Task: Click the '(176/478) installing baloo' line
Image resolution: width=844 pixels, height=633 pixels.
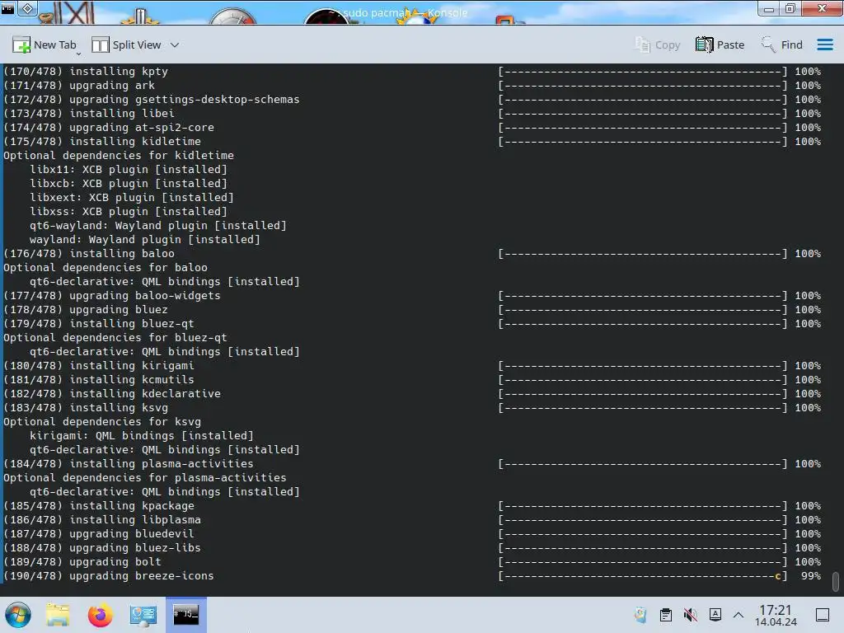Action: click(89, 253)
